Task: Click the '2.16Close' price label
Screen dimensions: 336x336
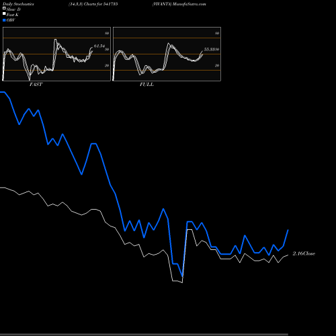Action: [304, 253]
